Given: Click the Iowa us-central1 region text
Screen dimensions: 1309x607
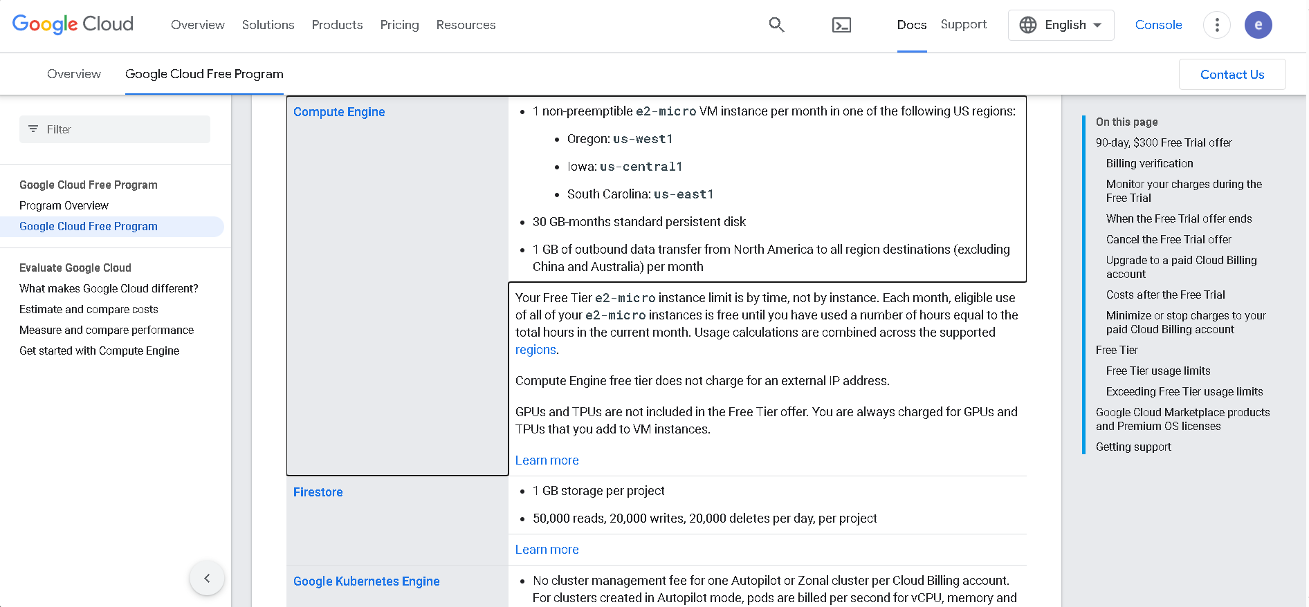Looking at the screenshot, I should click(x=625, y=167).
